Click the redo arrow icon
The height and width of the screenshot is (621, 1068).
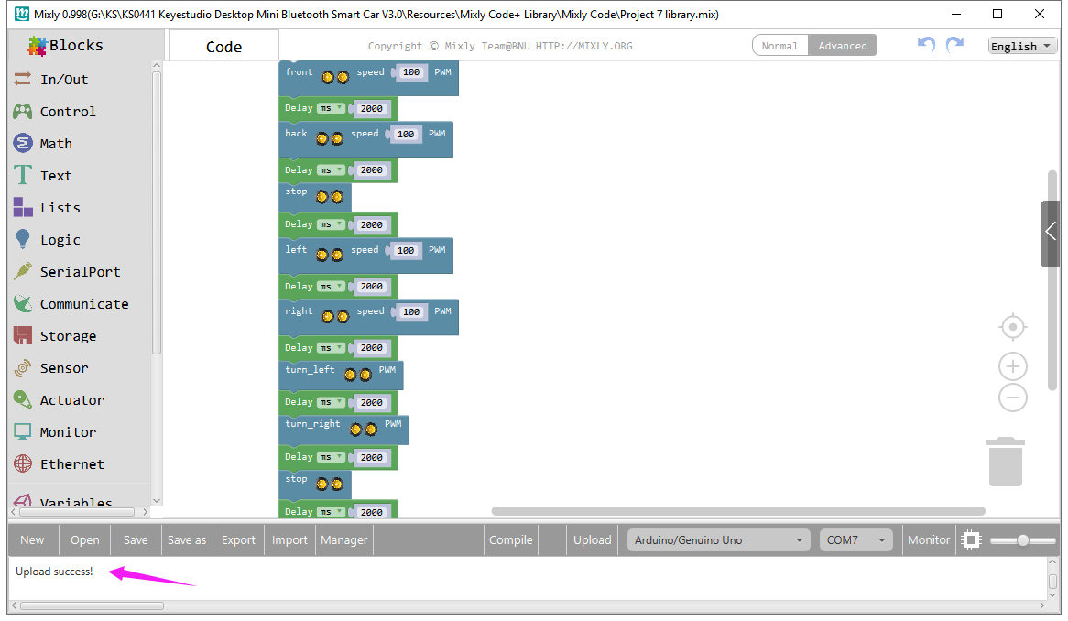[955, 44]
